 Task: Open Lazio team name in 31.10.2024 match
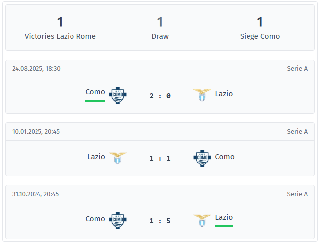[x=224, y=217]
